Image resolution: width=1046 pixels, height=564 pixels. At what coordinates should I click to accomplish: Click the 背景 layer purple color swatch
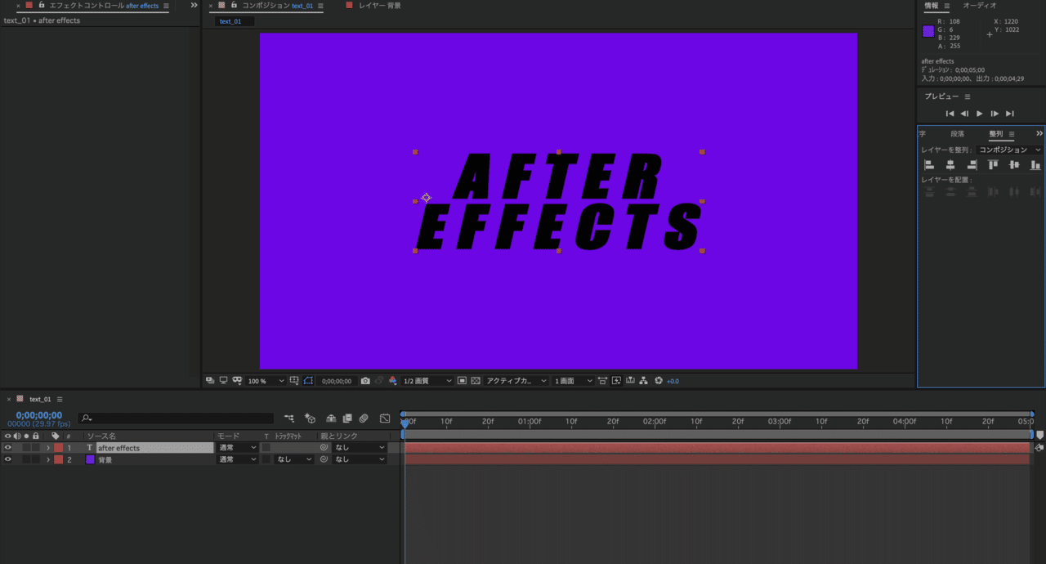[x=90, y=459]
